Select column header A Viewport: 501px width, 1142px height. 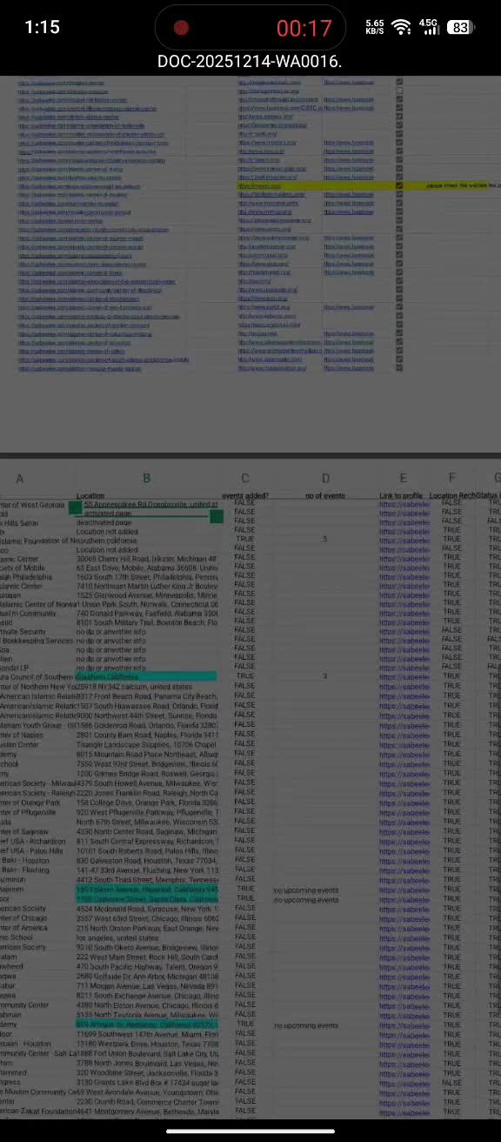[19, 478]
